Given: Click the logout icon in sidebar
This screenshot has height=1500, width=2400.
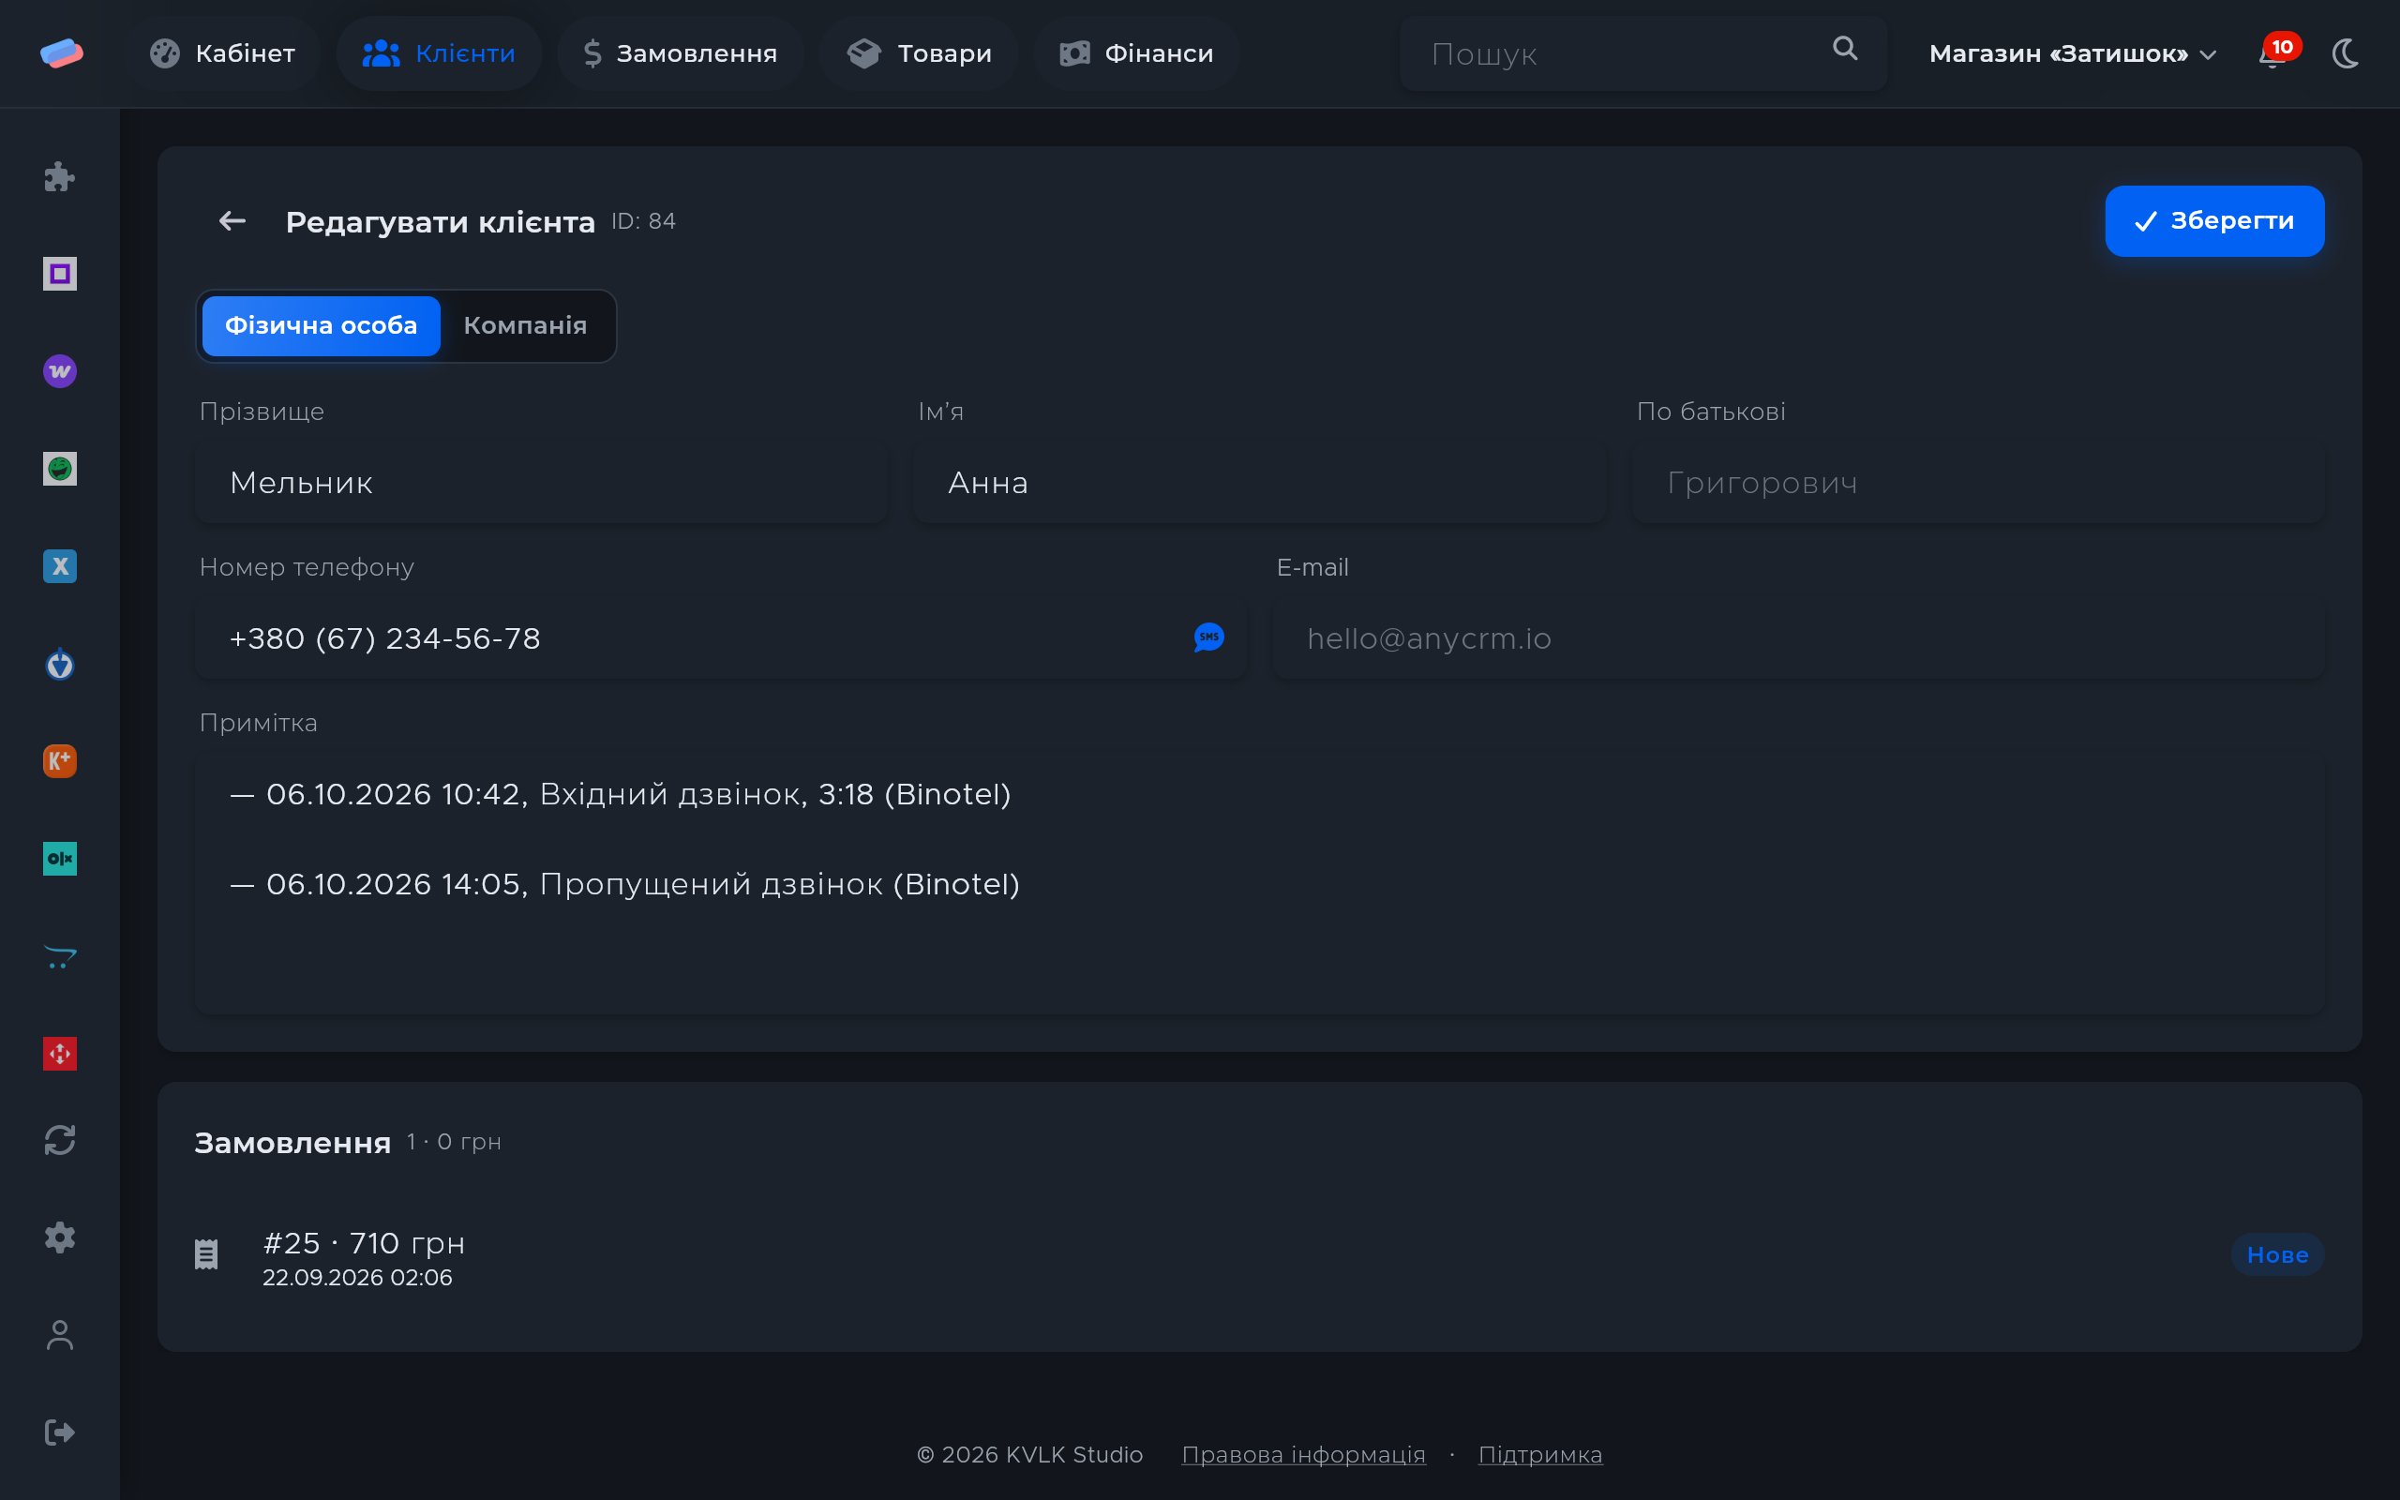Looking at the screenshot, I should tap(59, 1432).
